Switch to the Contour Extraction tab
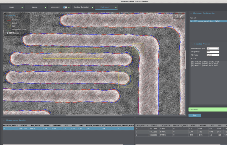The image size is (227, 145). [x=82, y=7]
